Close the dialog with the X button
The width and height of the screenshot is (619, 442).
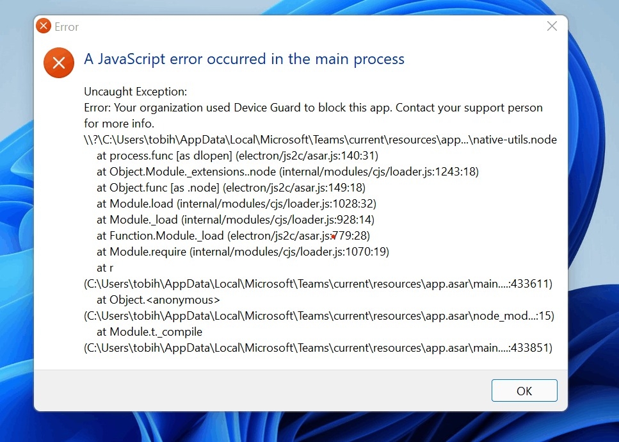(x=551, y=26)
